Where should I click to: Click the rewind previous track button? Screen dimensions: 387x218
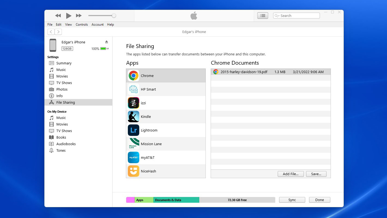click(x=58, y=16)
